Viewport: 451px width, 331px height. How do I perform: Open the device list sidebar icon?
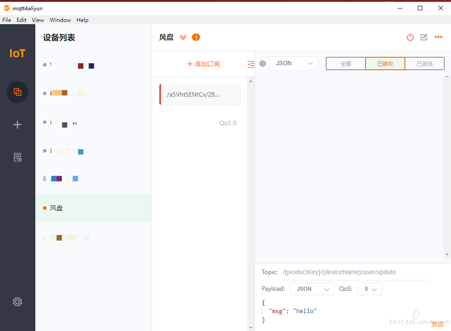pos(17,92)
